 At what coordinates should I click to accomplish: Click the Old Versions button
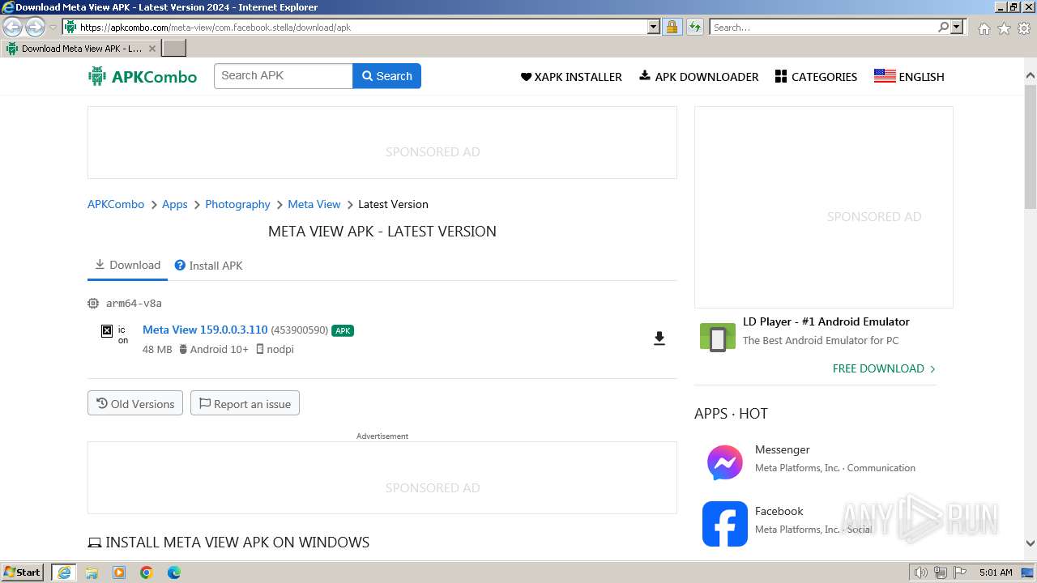click(135, 403)
